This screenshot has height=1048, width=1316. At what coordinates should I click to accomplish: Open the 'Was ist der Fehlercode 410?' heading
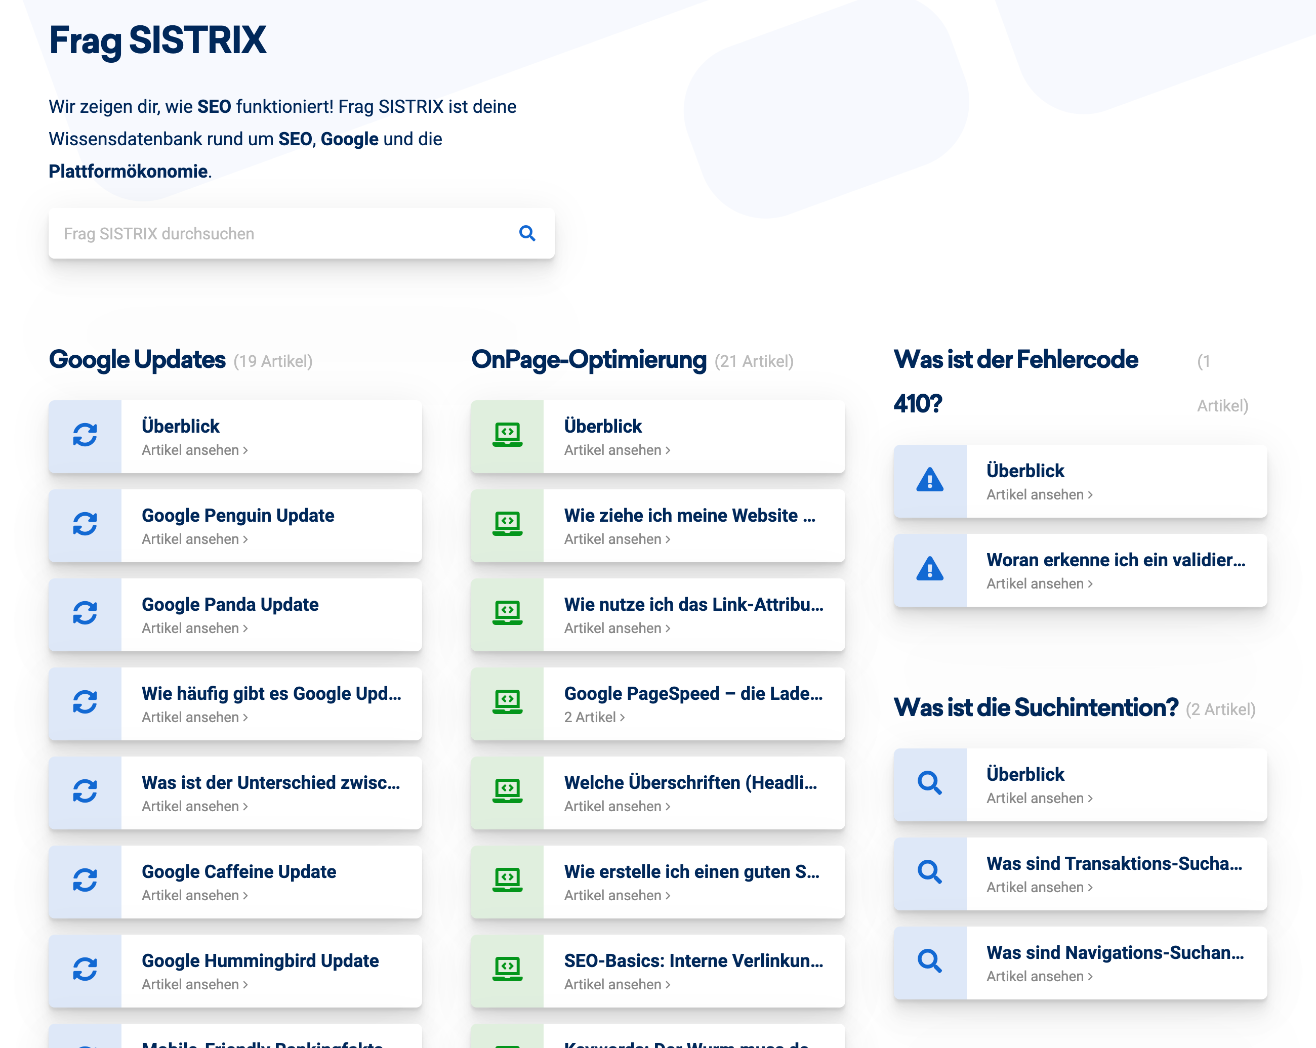click(x=1016, y=382)
